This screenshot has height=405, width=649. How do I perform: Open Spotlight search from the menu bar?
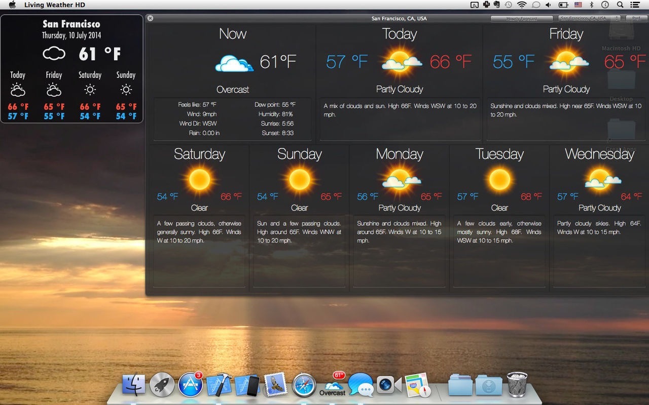click(x=620, y=5)
